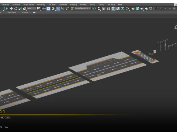Open the Graph Editors menu
The height and width of the screenshot is (132, 177).
coord(29,5)
